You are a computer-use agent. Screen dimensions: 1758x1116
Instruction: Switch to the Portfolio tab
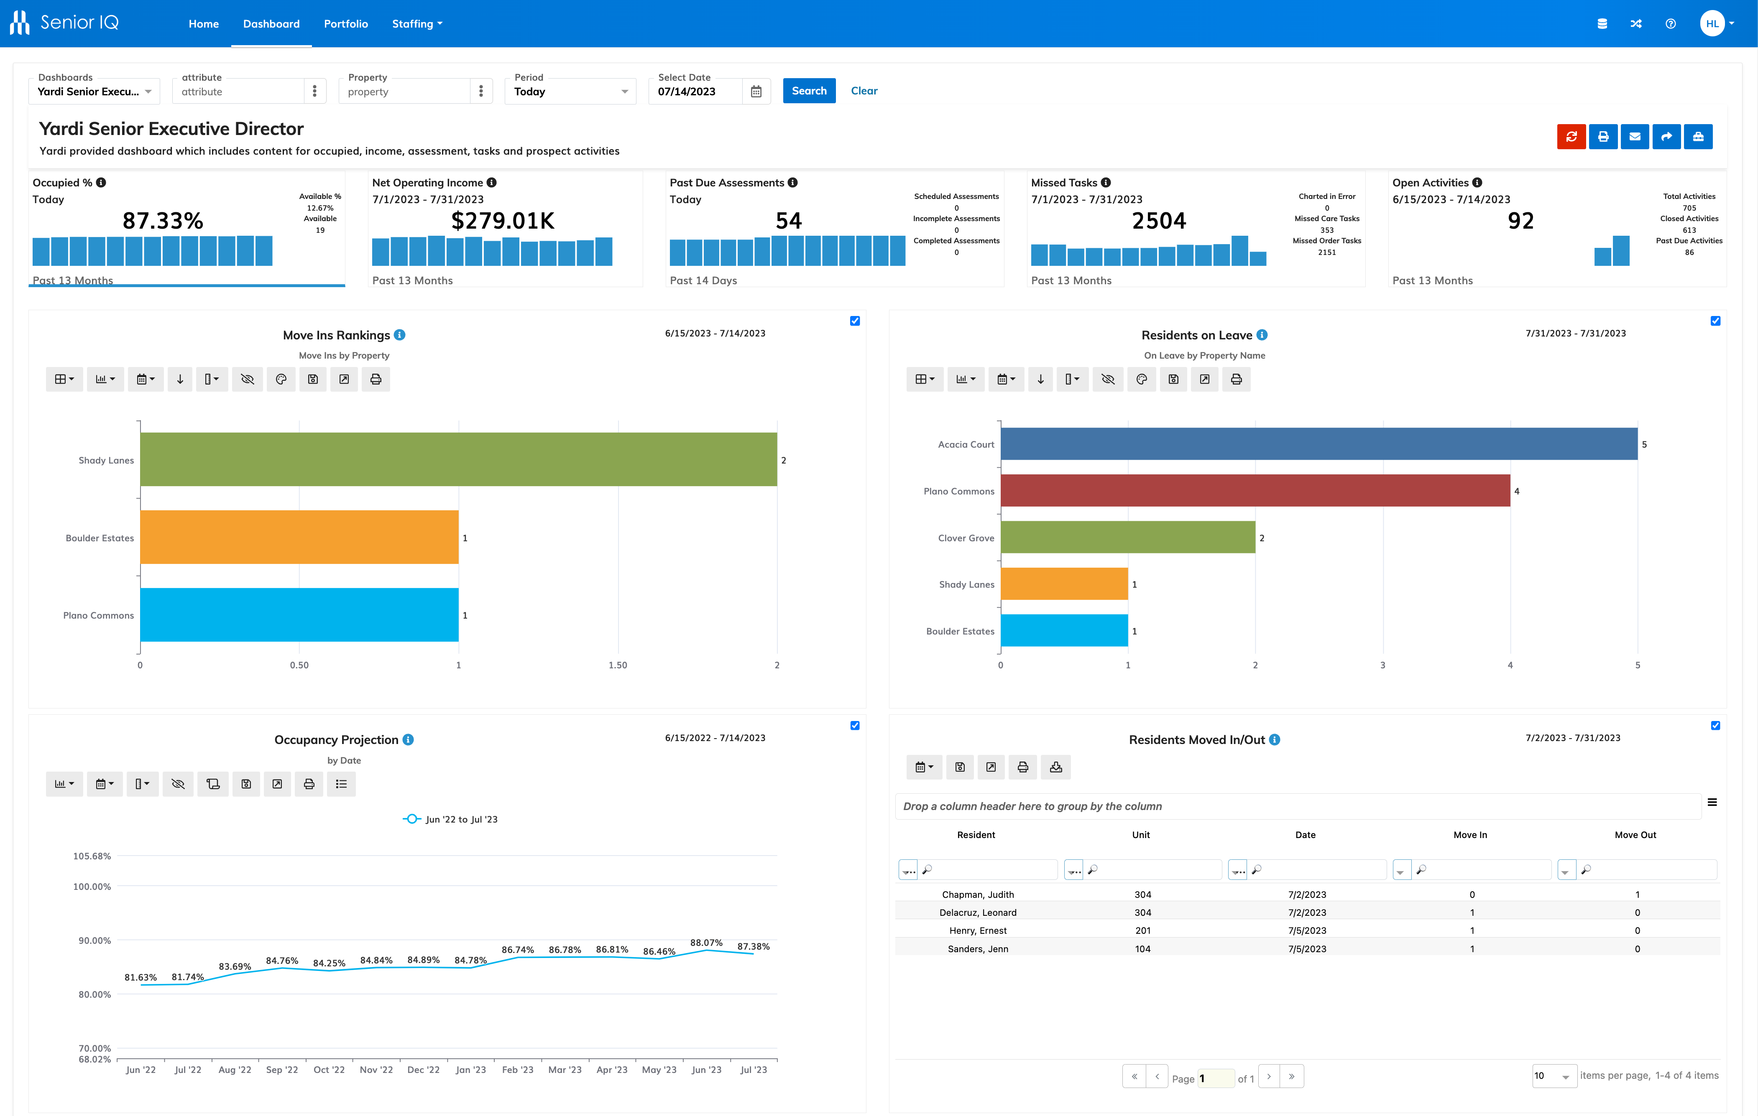tap(345, 23)
